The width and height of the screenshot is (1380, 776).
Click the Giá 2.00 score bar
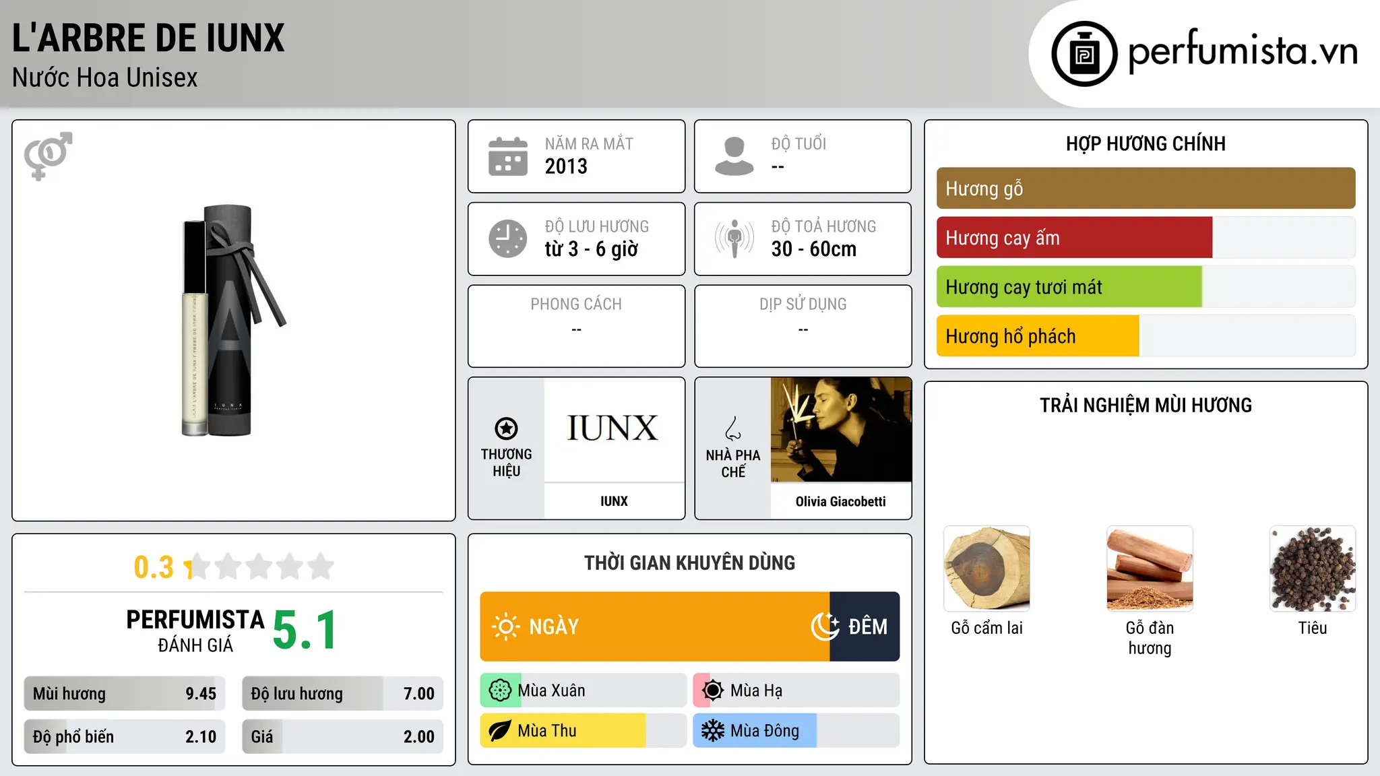342,737
